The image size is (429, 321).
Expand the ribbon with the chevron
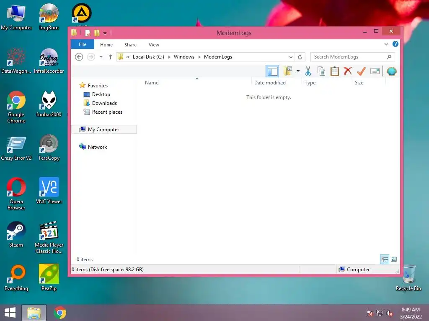coord(386,44)
